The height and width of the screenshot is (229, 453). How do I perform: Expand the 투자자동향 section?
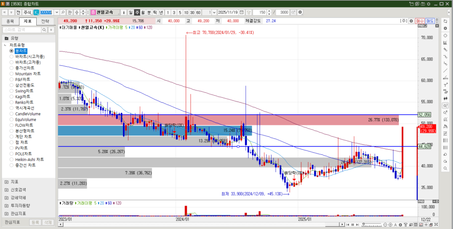click(x=6, y=205)
